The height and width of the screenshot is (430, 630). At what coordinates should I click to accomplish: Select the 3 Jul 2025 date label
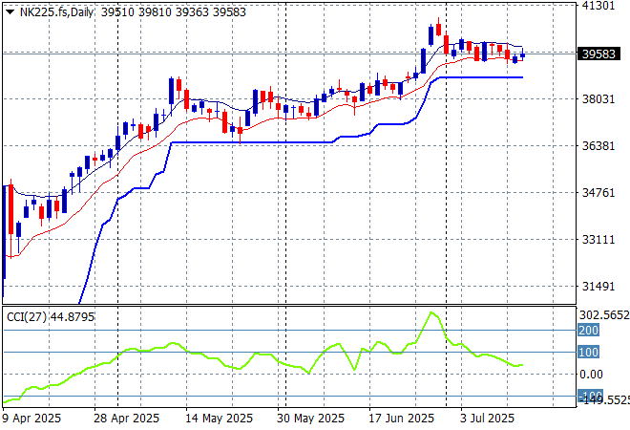(x=487, y=419)
